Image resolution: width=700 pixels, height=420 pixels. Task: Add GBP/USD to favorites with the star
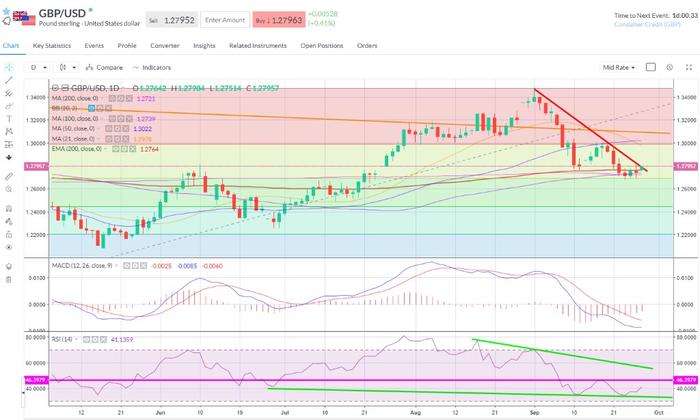coord(6,13)
